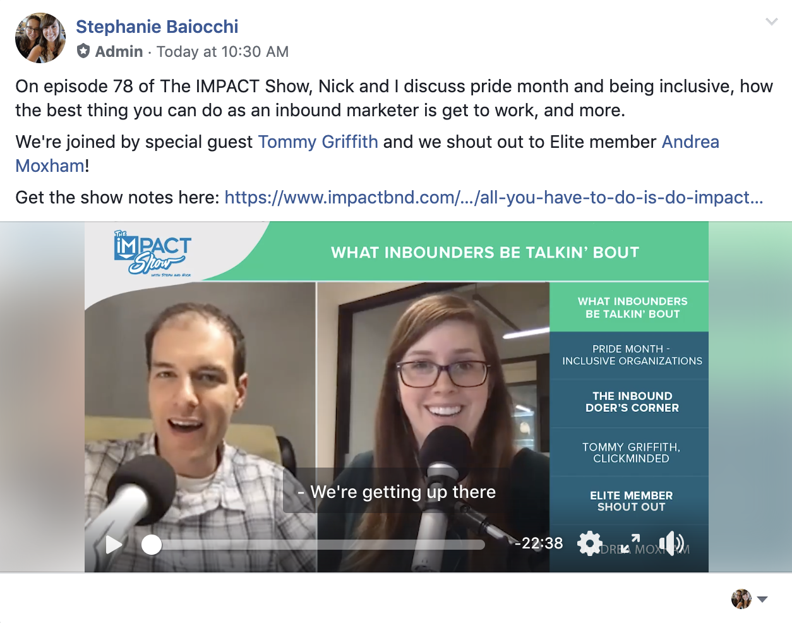Click 'PRIDE MONTH - INCLUSIVE ORGANIZATIONS' segment text
This screenshot has width=792, height=623.
632,355
